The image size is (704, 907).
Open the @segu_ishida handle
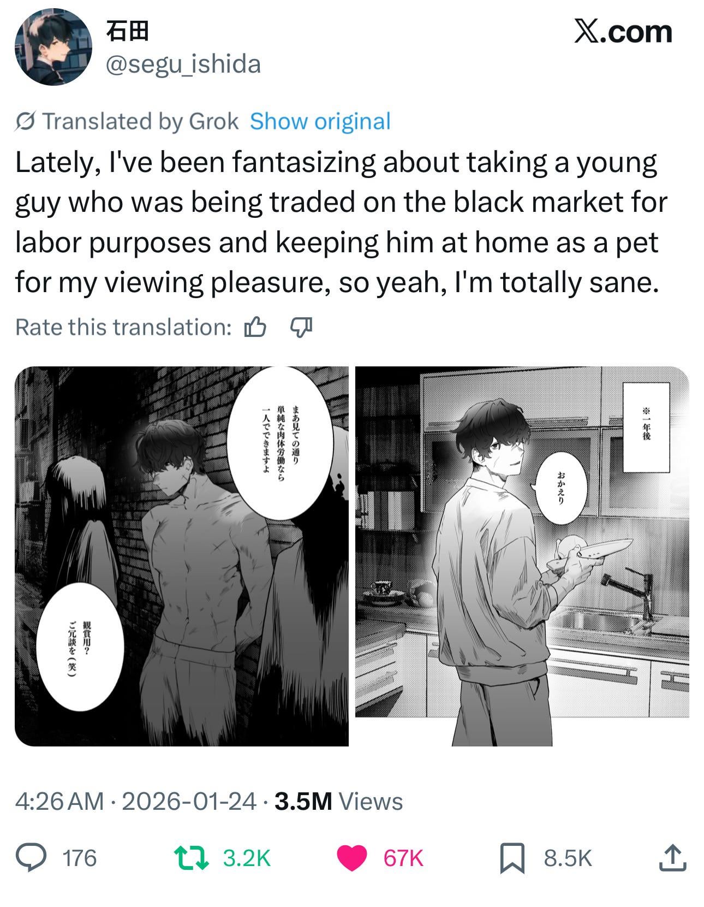[x=183, y=64]
